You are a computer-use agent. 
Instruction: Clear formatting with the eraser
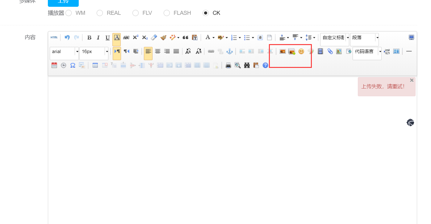(x=154, y=38)
